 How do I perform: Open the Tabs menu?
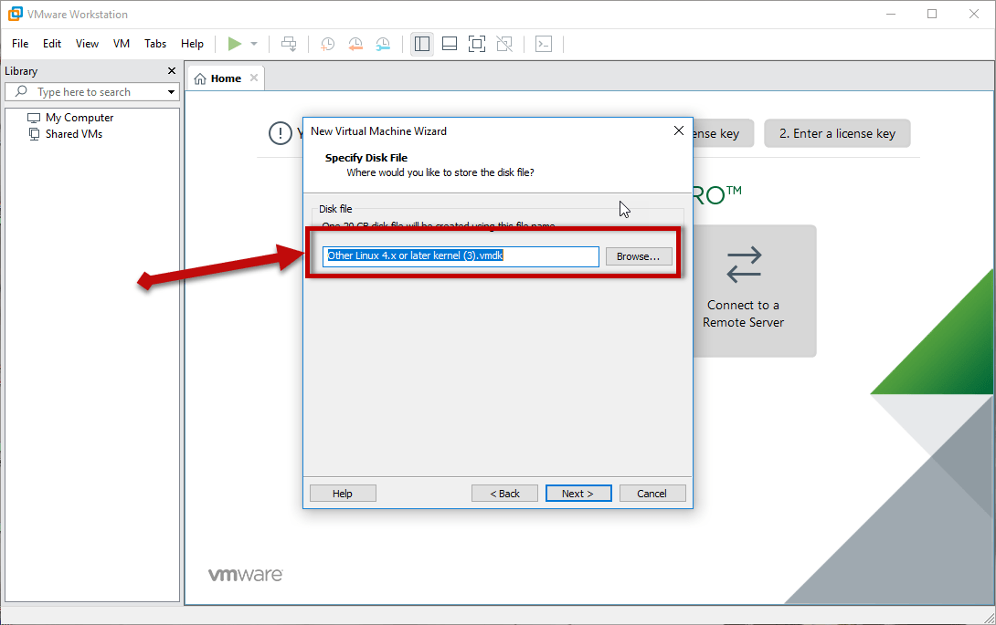pos(155,44)
